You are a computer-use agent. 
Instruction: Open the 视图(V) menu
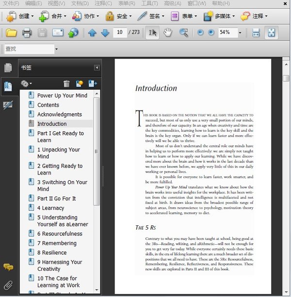57,3
